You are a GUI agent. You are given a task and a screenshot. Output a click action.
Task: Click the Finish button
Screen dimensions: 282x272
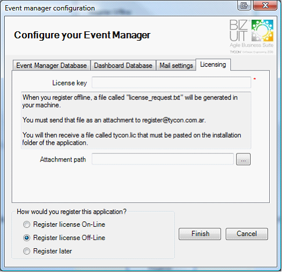pos(200,234)
